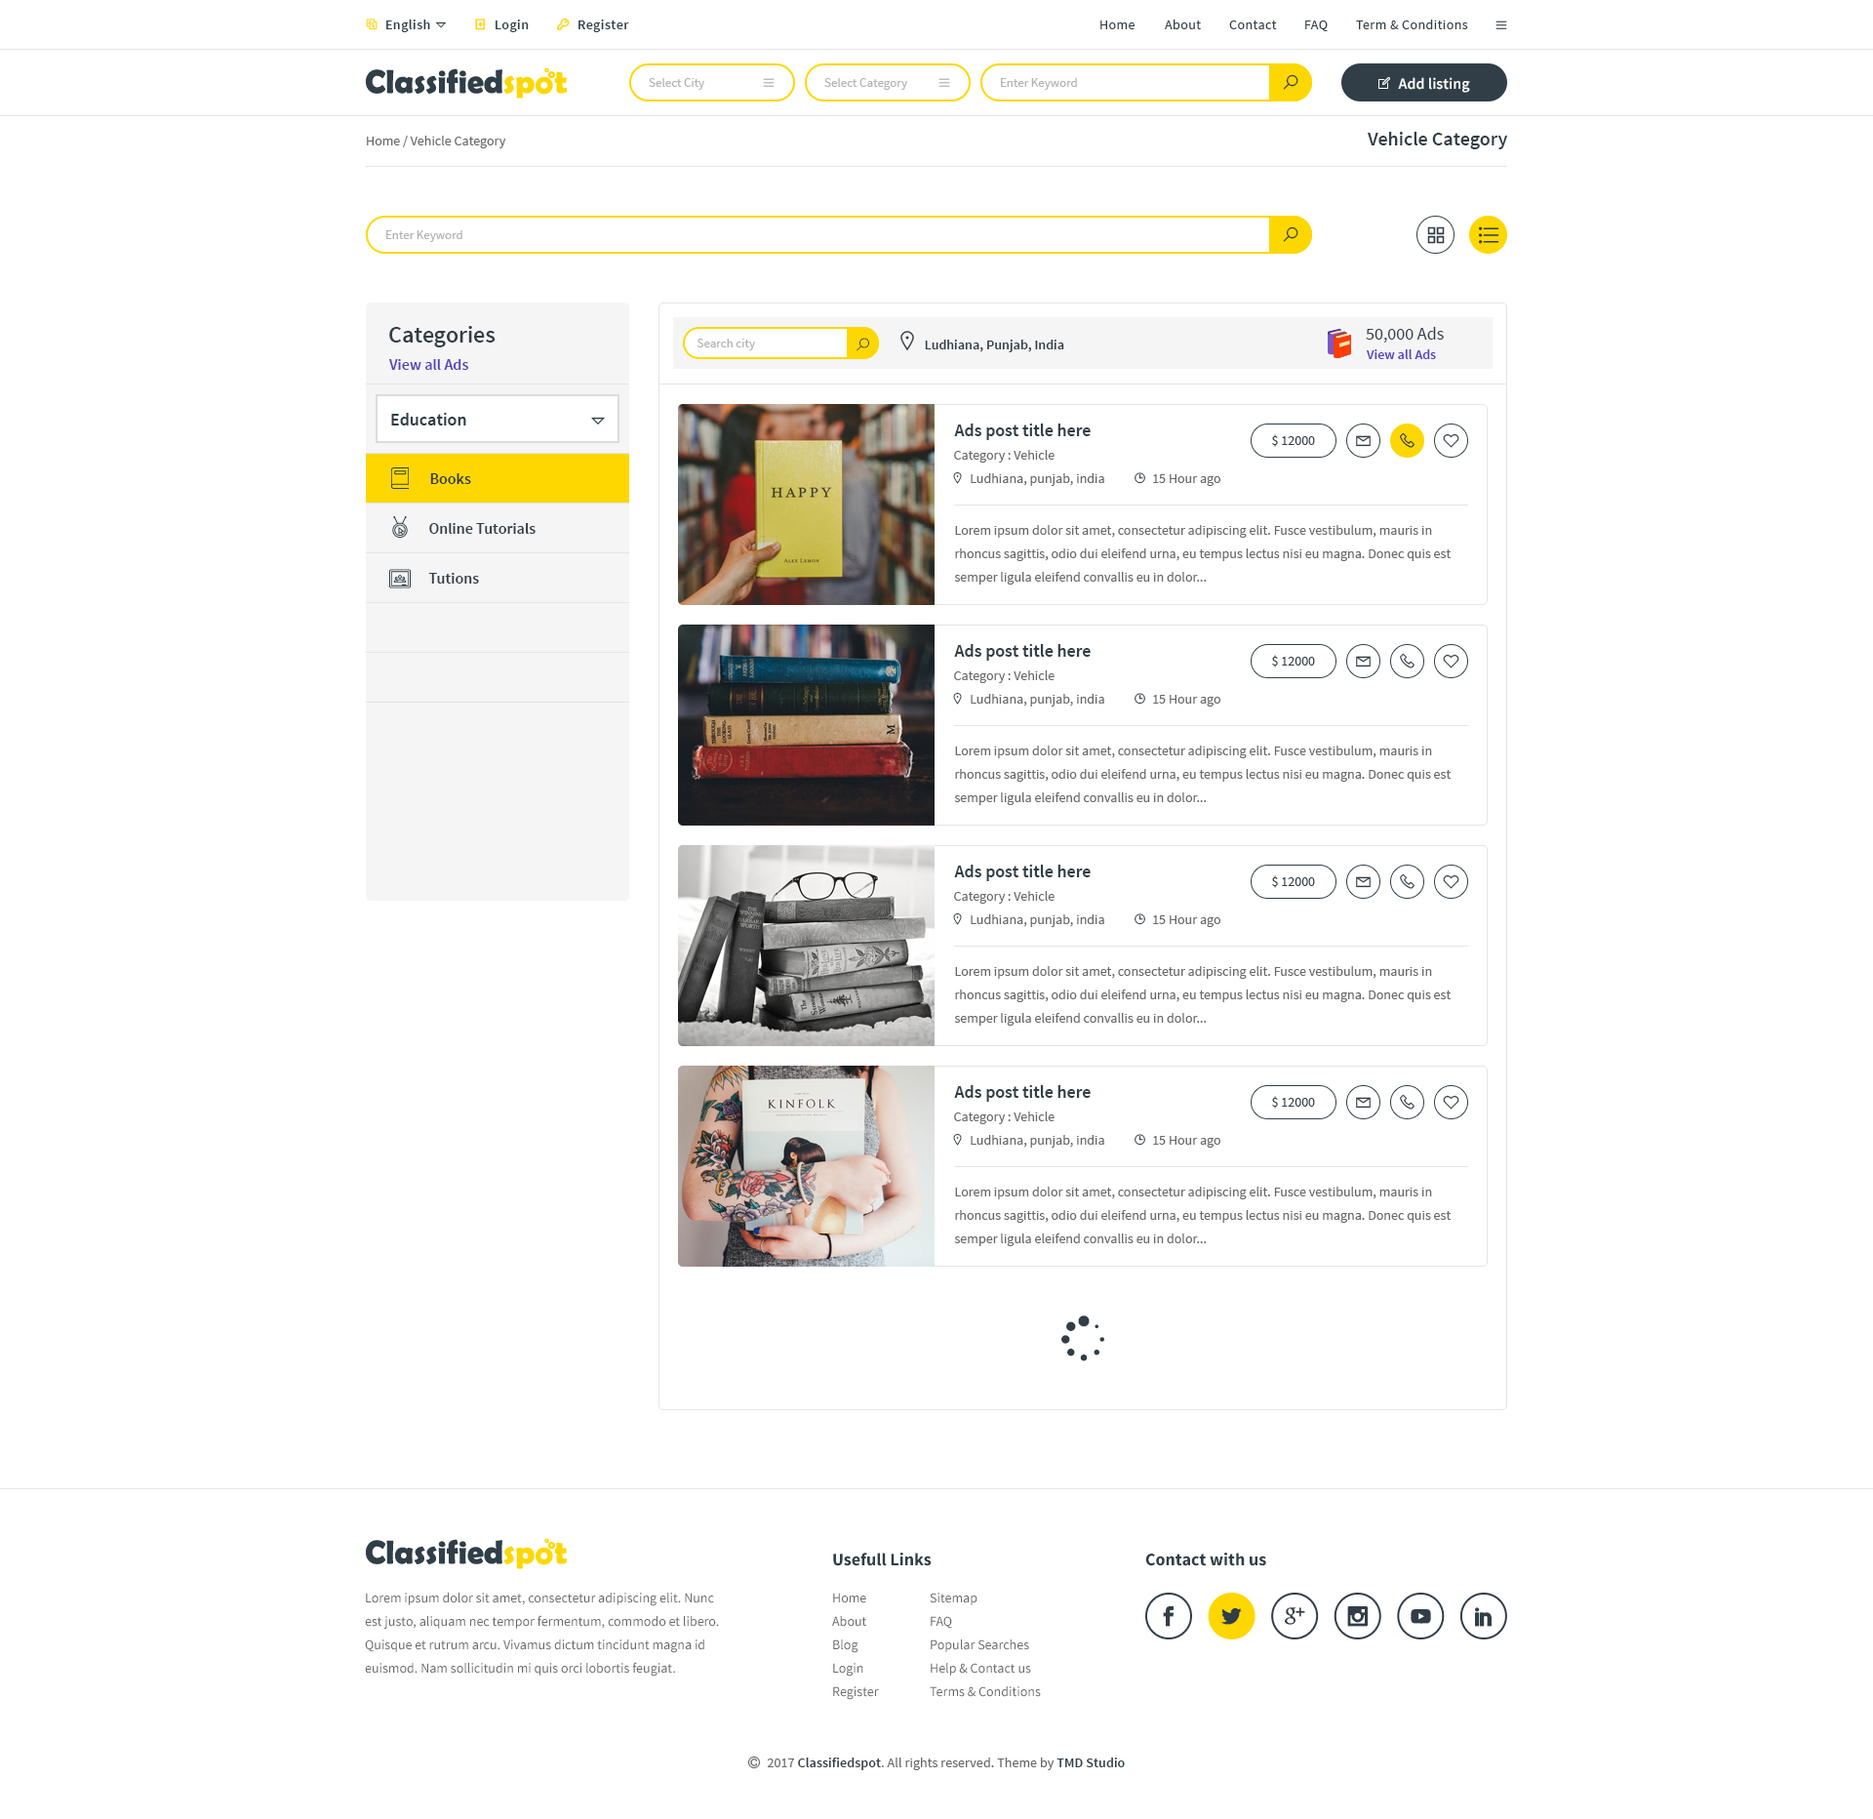Click the grid view layout icon
1873x1819 pixels.
[x=1435, y=234]
